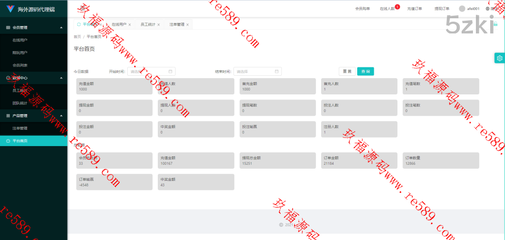Collapse the 数据中心 sidebar menu

(x=61, y=78)
